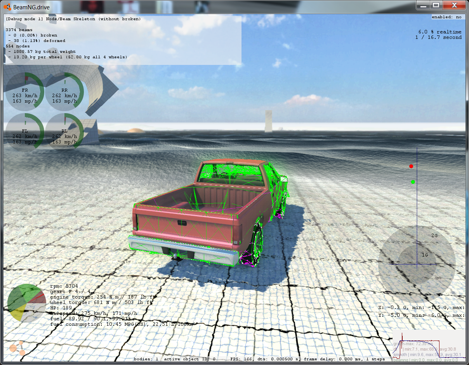Click the BeamNG.drive title bar logo icon

tap(7, 7)
